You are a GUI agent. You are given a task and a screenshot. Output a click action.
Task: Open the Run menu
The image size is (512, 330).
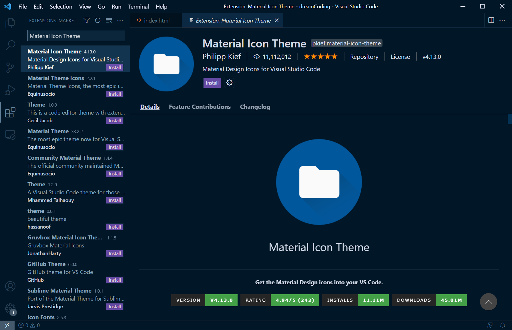[x=116, y=6]
